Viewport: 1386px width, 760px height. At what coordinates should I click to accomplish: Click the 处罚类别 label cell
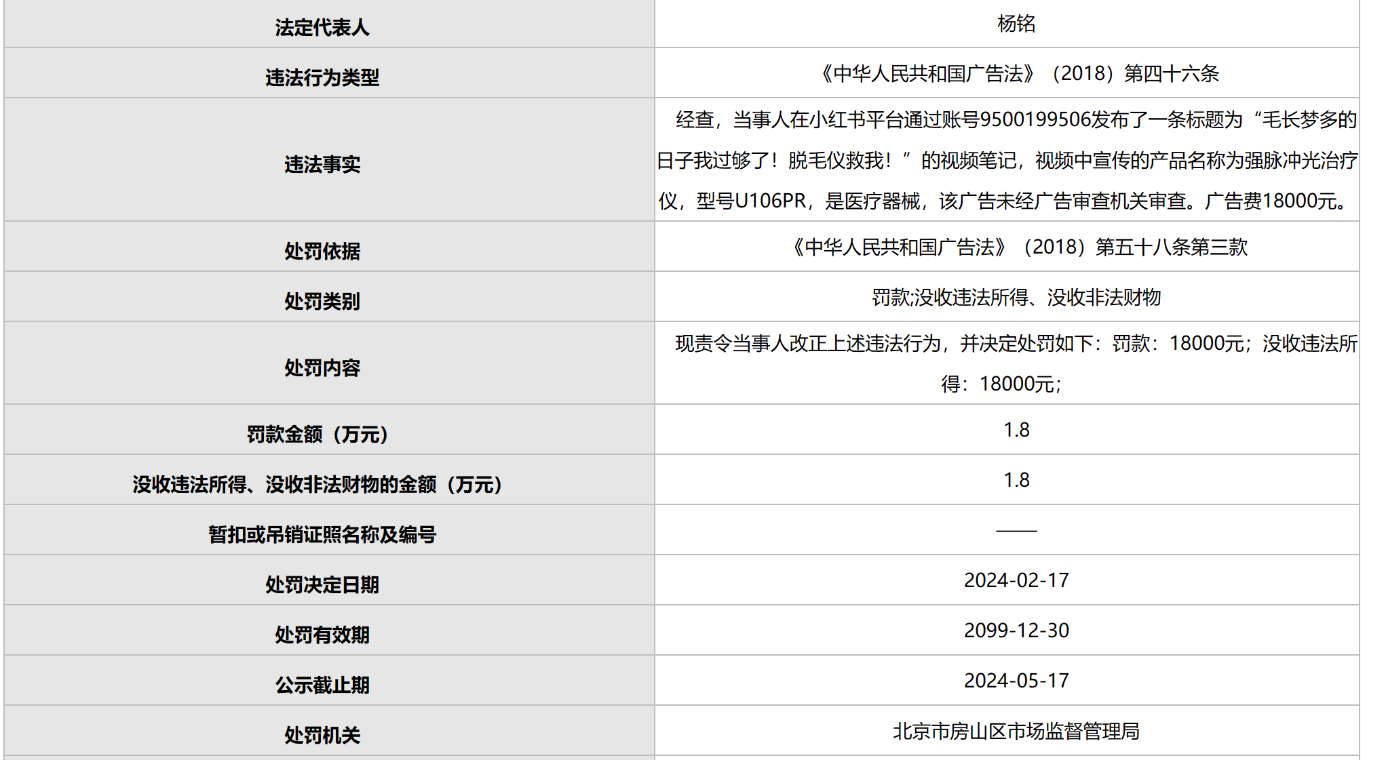(x=322, y=302)
